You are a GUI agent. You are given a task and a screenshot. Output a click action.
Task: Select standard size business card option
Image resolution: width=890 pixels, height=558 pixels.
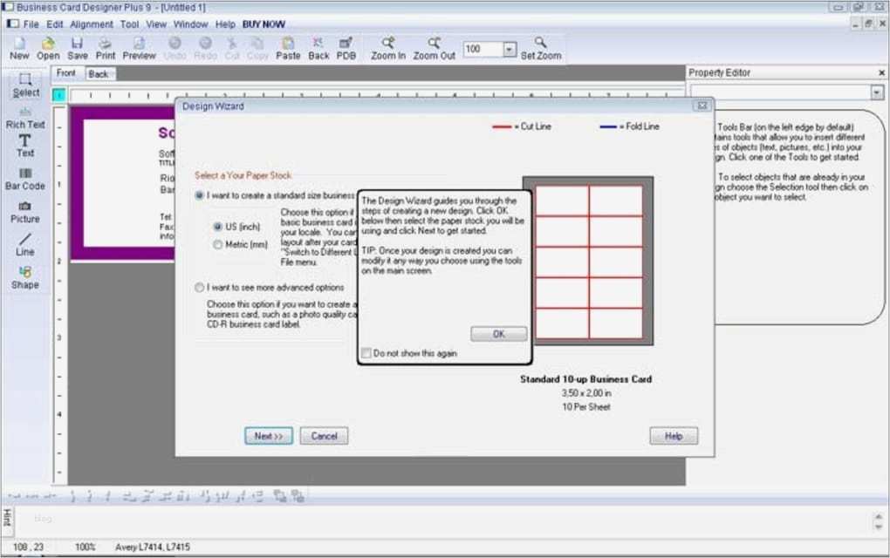pos(199,195)
